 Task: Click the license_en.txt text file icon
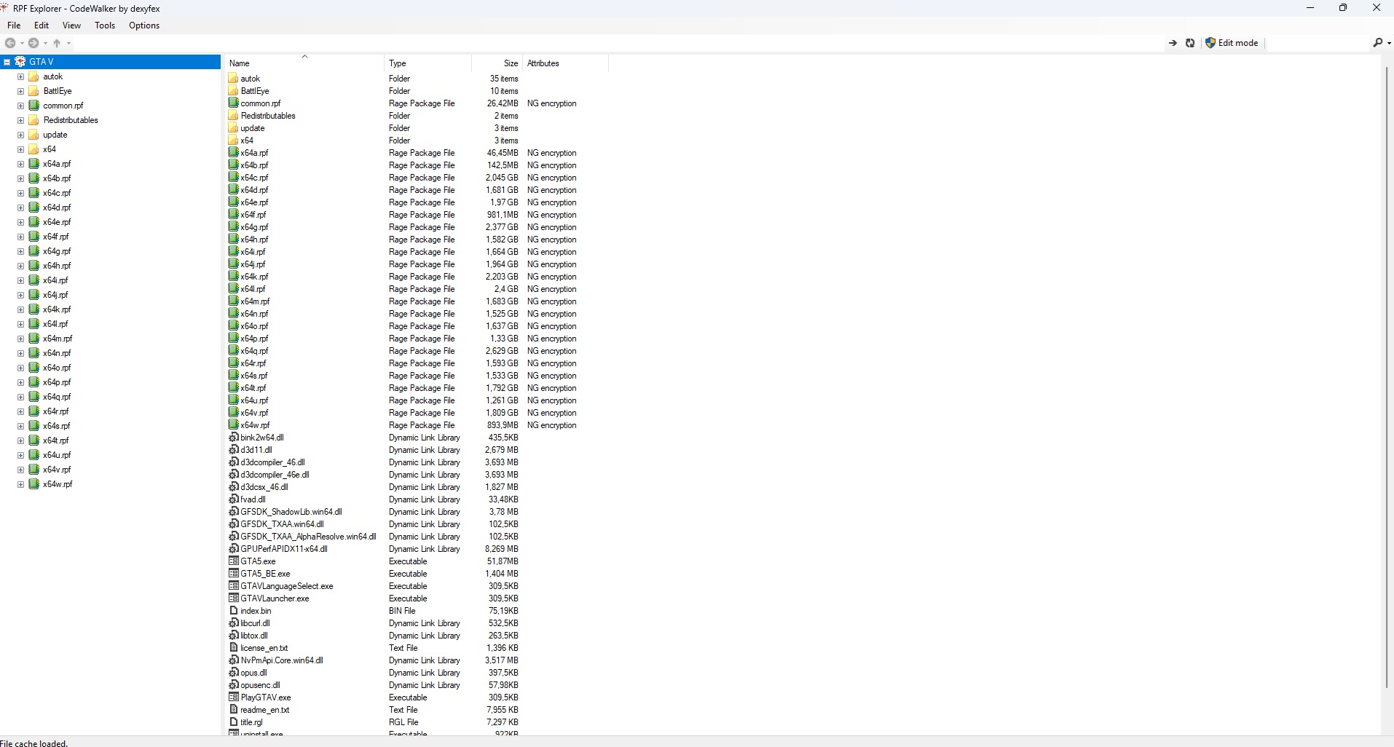pos(234,647)
